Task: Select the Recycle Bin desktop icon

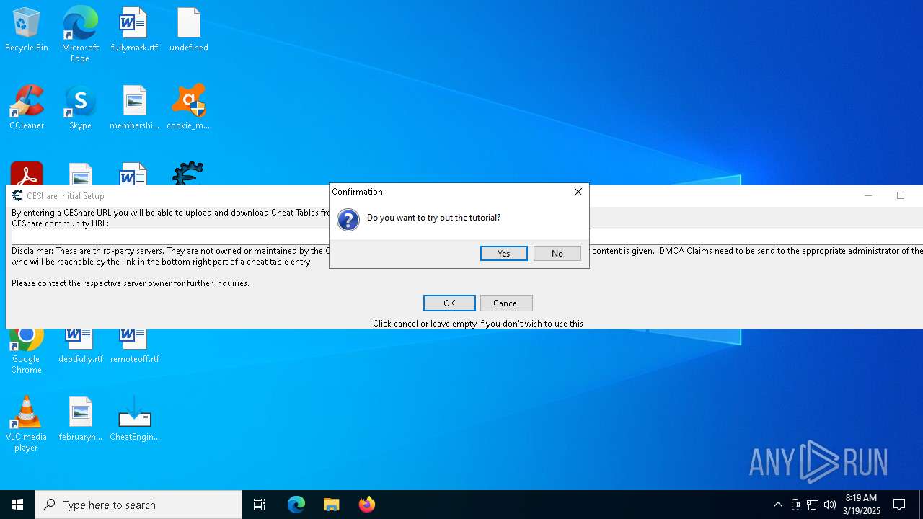Action: [x=27, y=30]
